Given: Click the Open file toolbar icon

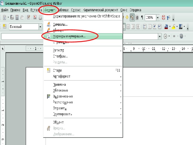Looking at the screenshot, I should (12, 18).
